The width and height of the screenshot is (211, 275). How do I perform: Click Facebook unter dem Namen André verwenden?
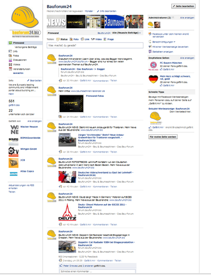click(x=170, y=35)
